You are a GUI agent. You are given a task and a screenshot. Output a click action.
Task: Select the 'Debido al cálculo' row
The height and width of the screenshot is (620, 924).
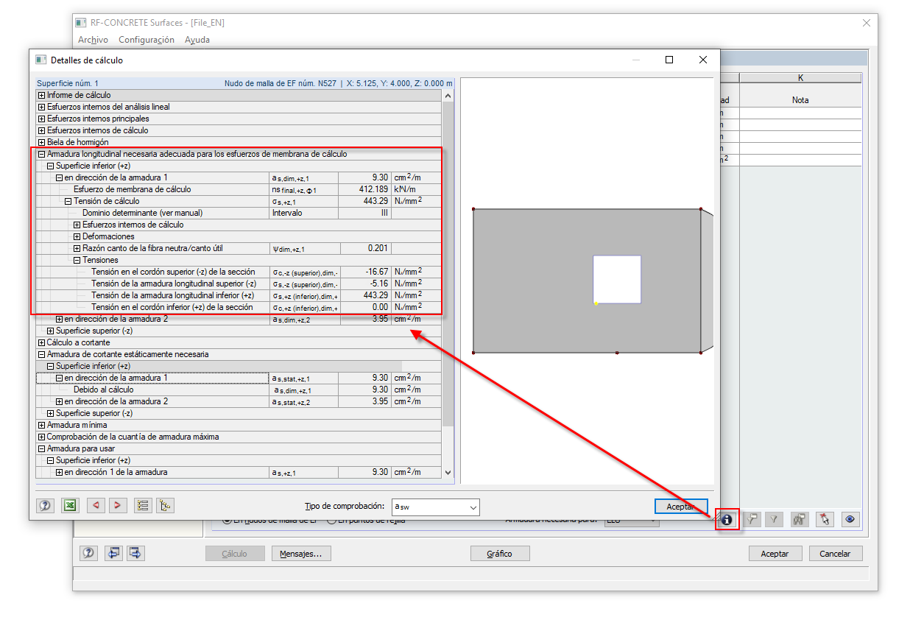[239, 390]
